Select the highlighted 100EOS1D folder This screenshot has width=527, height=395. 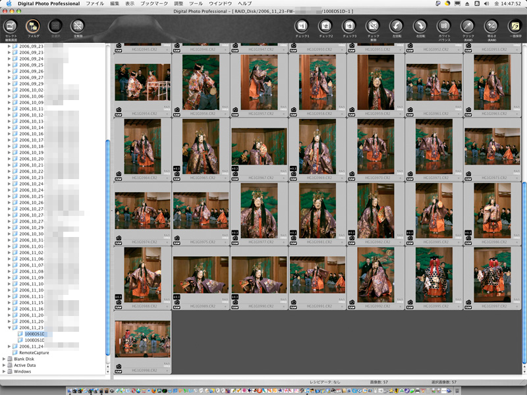(x=34, y=334)
